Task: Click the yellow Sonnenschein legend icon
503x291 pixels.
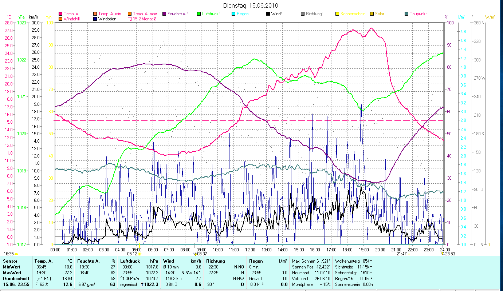Action: pyautogui.click(x=337, y=14)
